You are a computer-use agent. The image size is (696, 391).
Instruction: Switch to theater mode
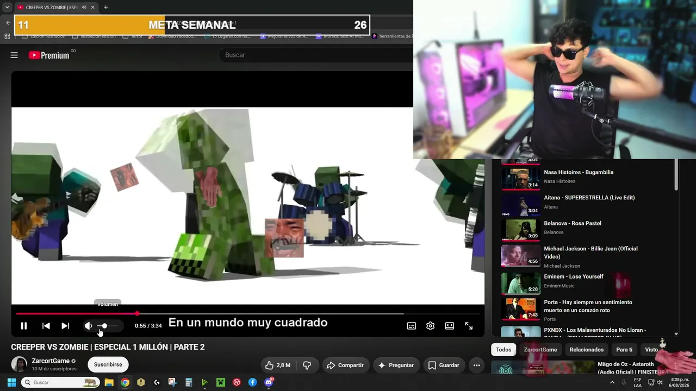(x=450, y=326)
